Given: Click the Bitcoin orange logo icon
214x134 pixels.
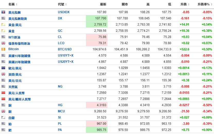Looking at the screenshot, I should click(3, 49).
